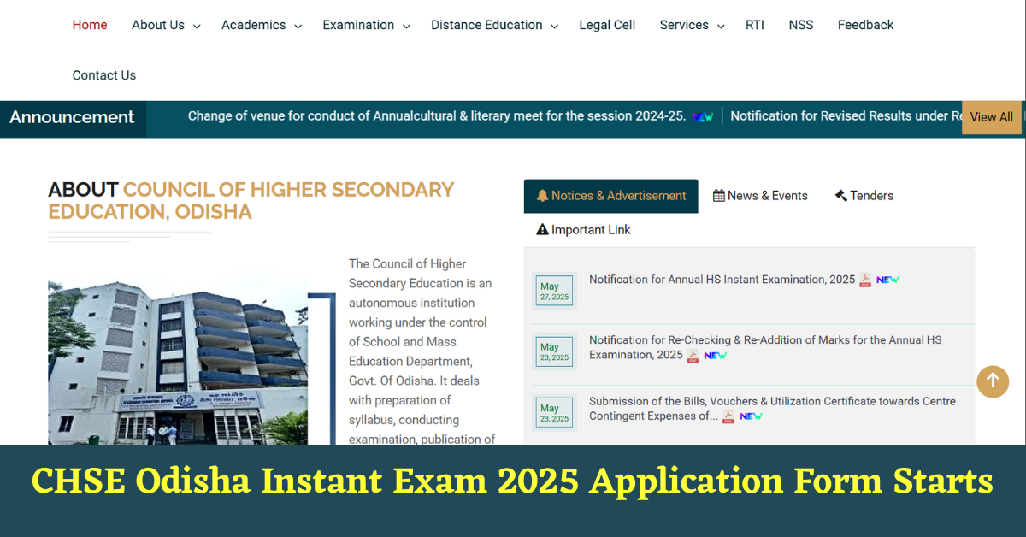This screenshot has height=537, width=1026.
Task: Expand the Academics dropdown chevron
Action: coord(298,27)
